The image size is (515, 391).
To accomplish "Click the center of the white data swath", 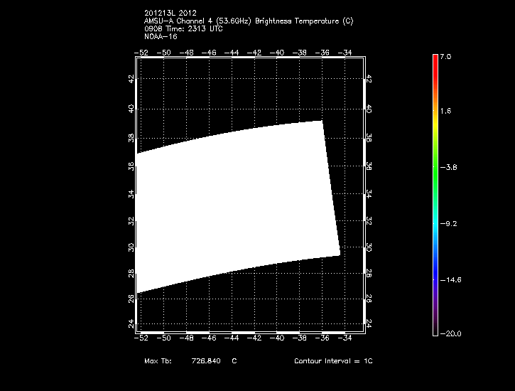I will pos(238,206).
